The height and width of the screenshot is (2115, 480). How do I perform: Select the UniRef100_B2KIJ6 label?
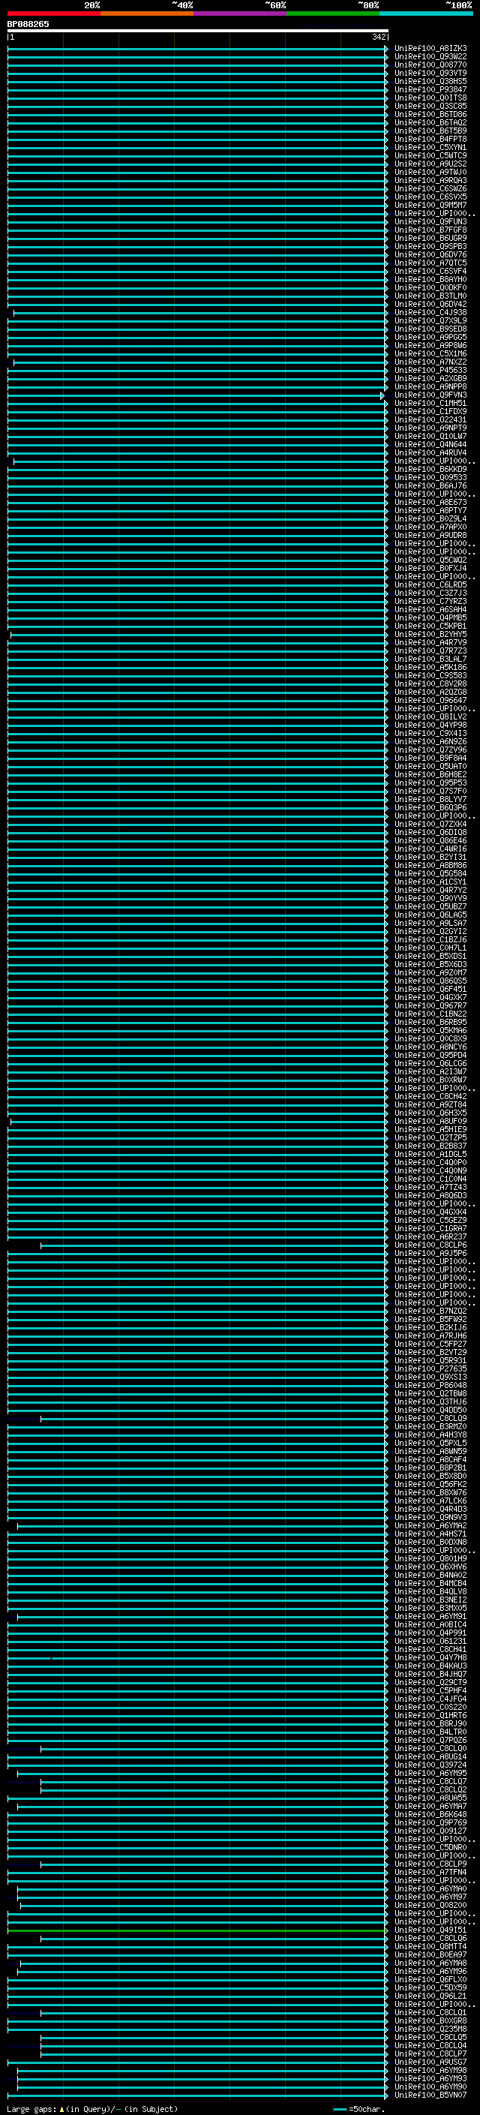[x=430, y=1328]
